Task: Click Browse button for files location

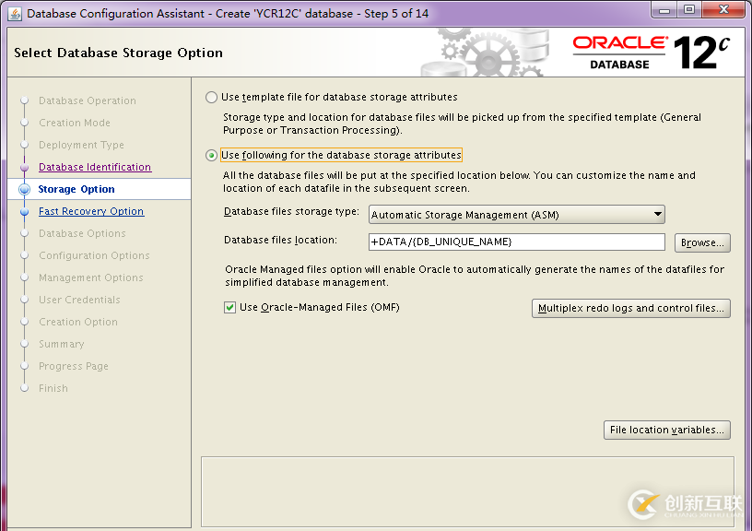Action: 702,242
